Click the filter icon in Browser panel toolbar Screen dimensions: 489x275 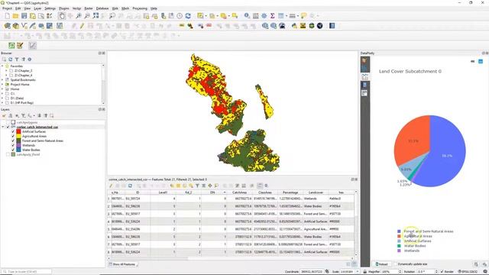pyautogui.click(x=17, y=60)
